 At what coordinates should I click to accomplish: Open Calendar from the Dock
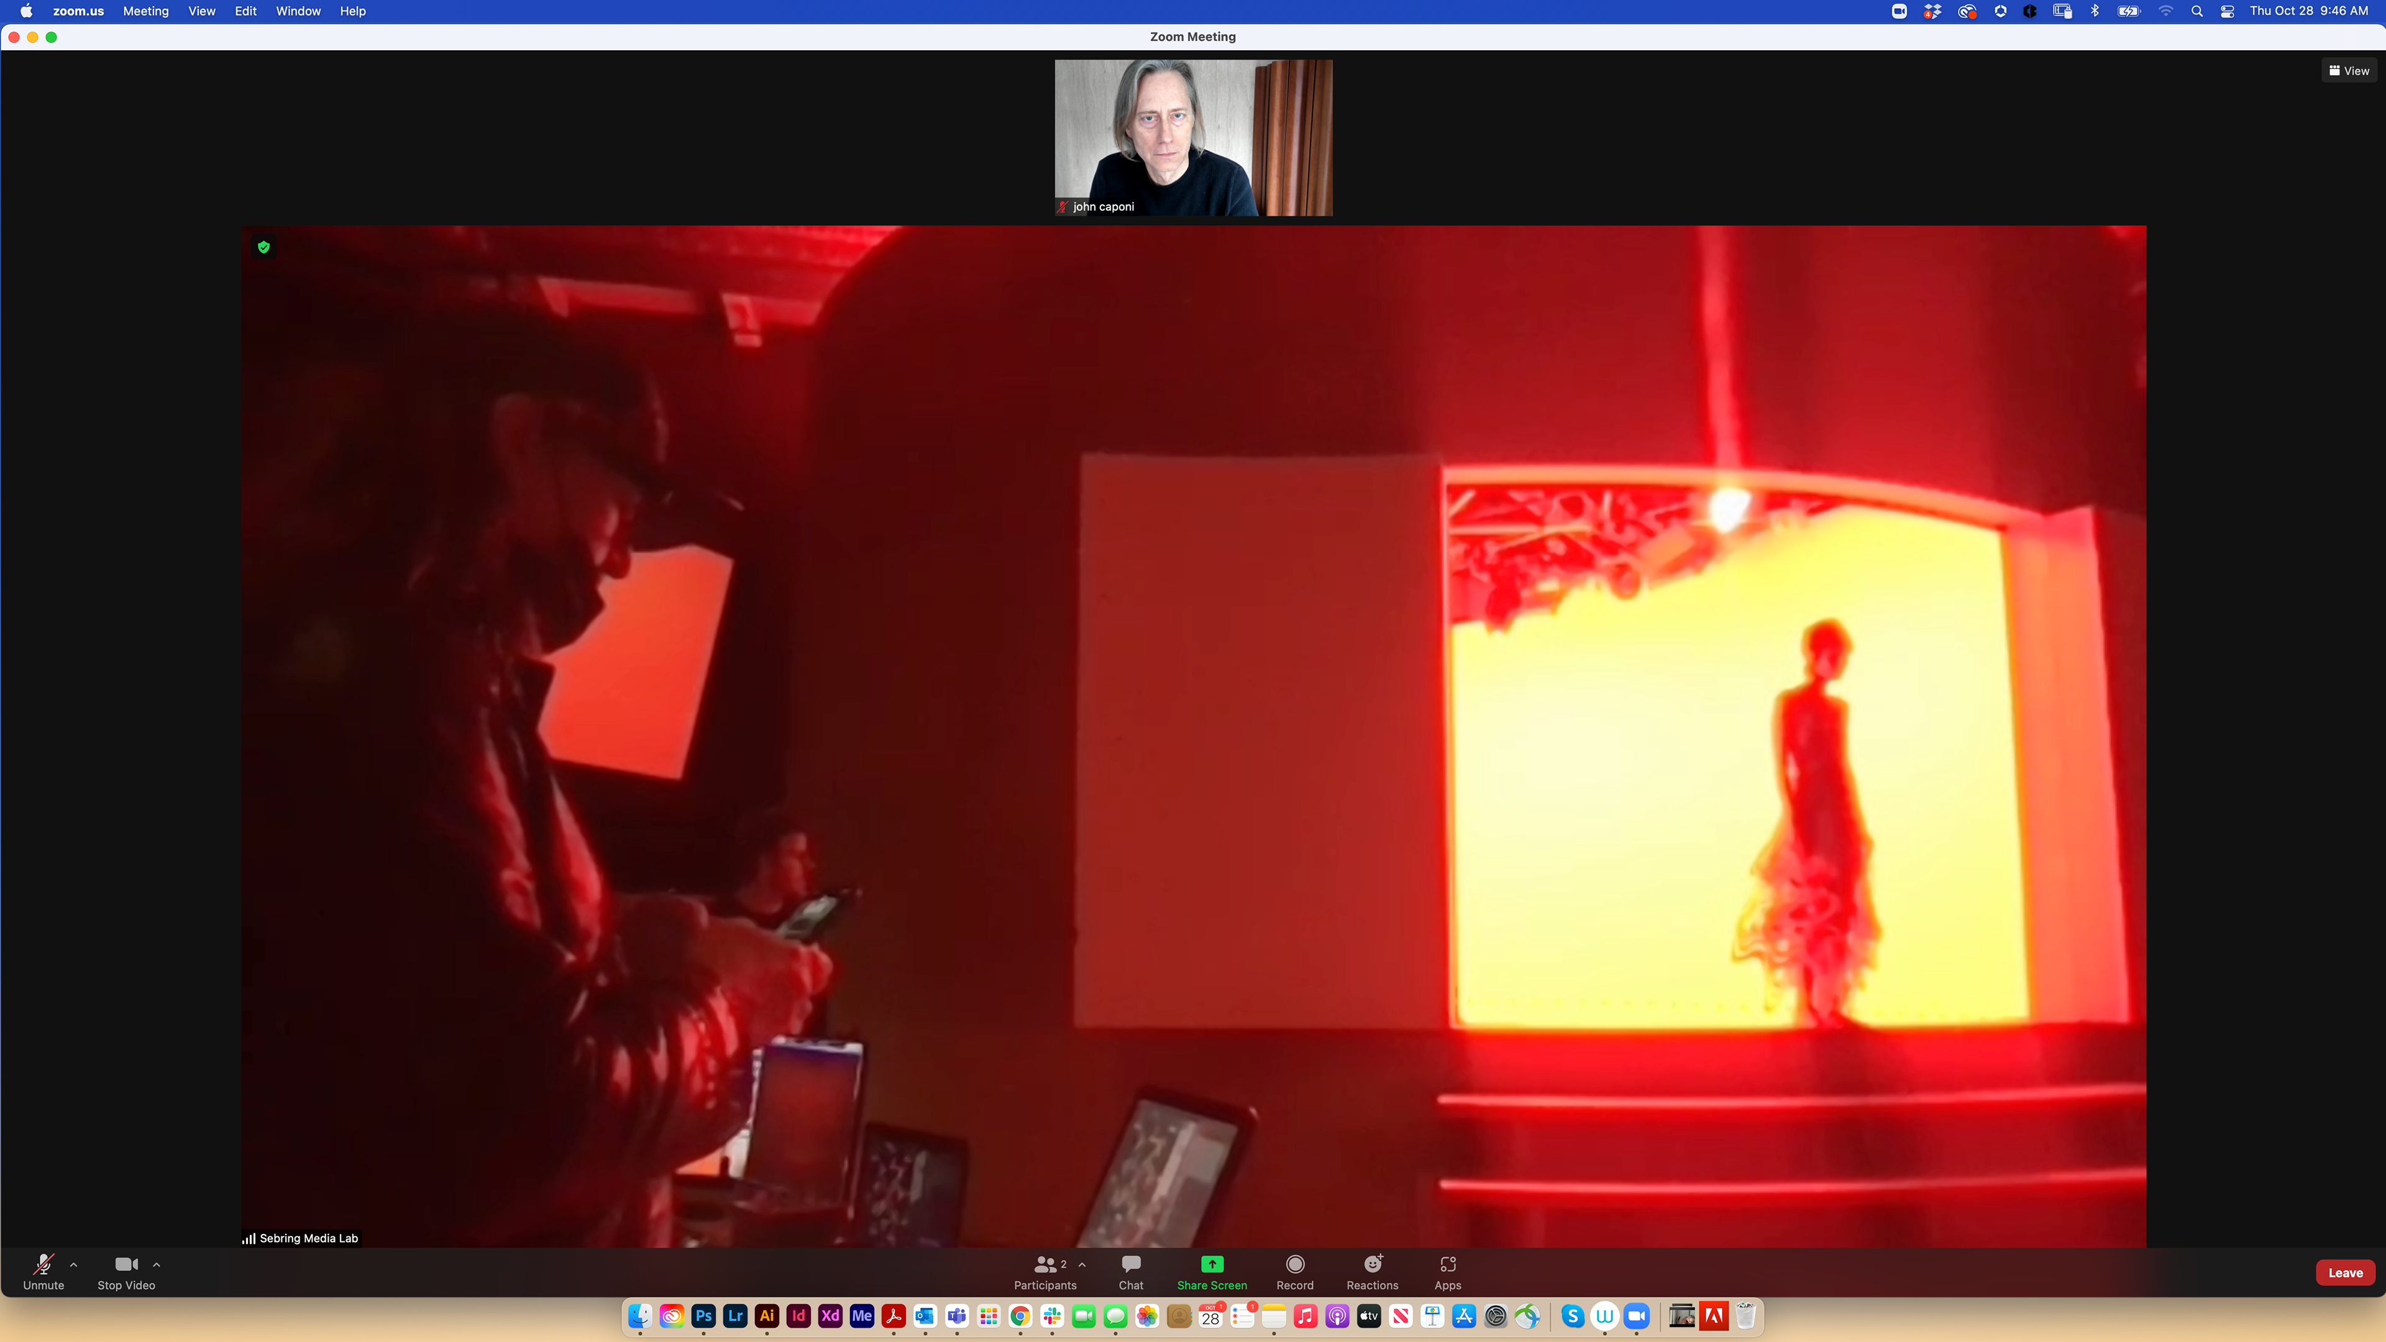(x=1210, y=1315)
